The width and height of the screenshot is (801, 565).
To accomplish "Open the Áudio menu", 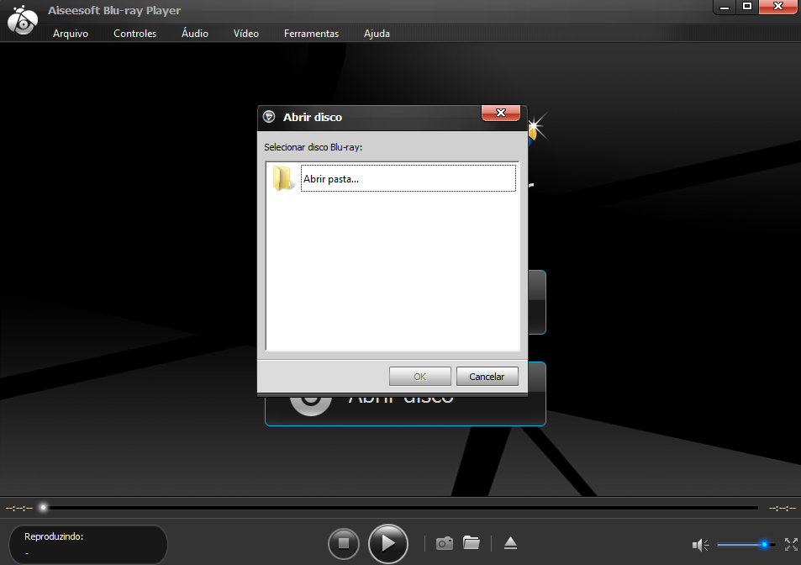I will click(195, 34).
